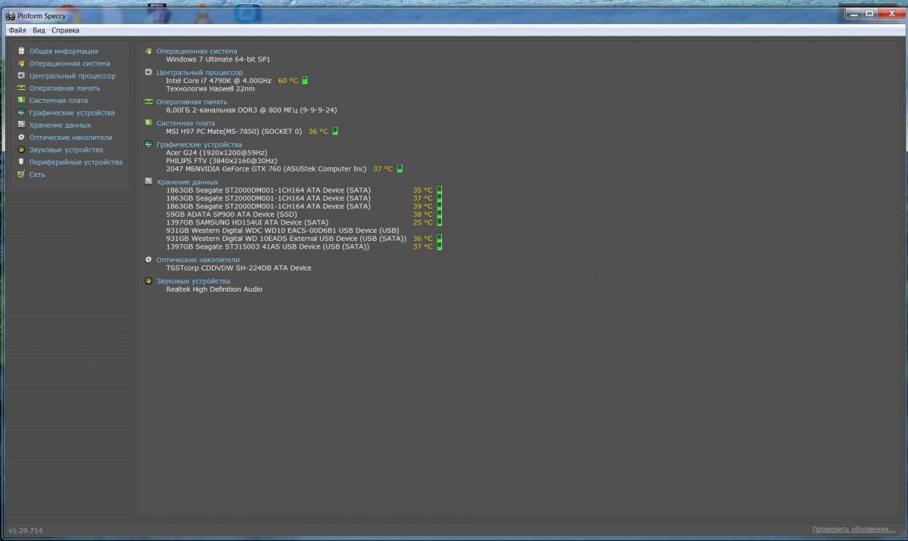
Task: Click the Графические устройства sidebar icon
Action: (x=21, y=113)
